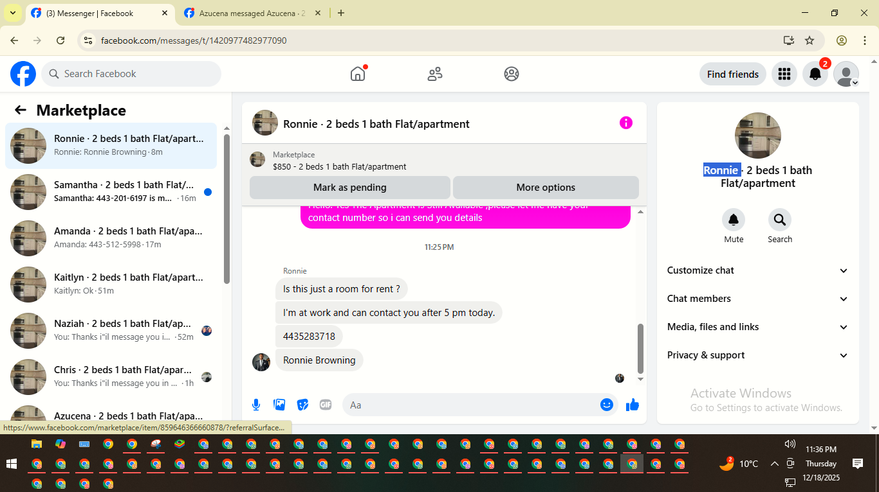Viewport: 879px width, 492px height.
Task: Switch to Messenger | Facebook tab
Action: pos(100,13)
